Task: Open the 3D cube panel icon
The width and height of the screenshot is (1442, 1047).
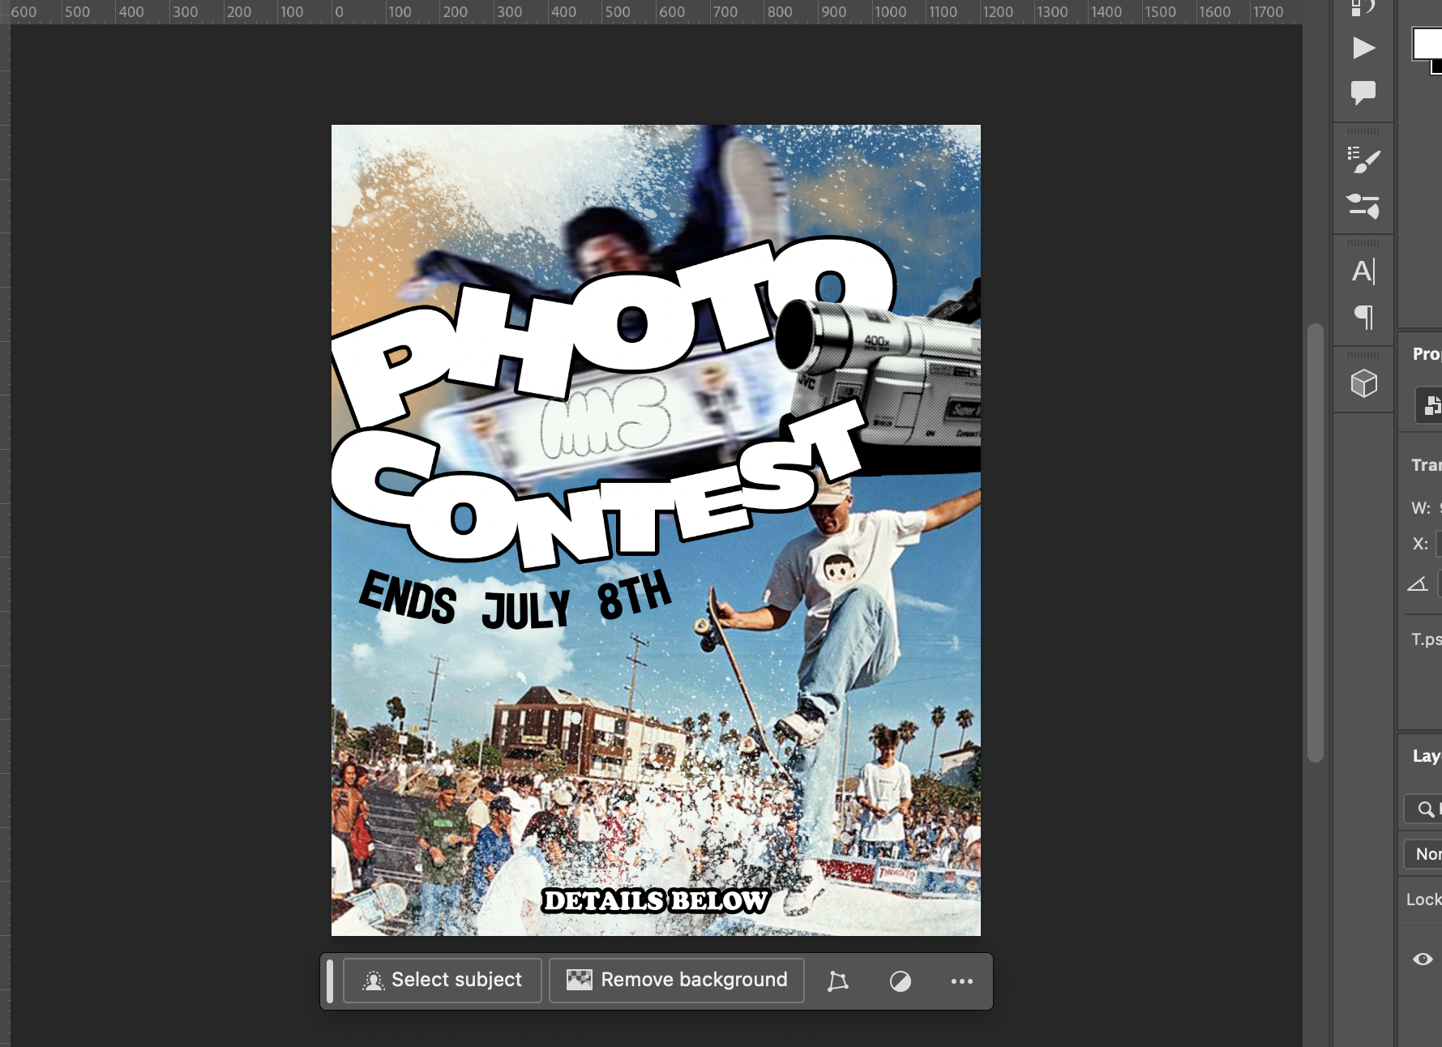Action: [1363, 383]
